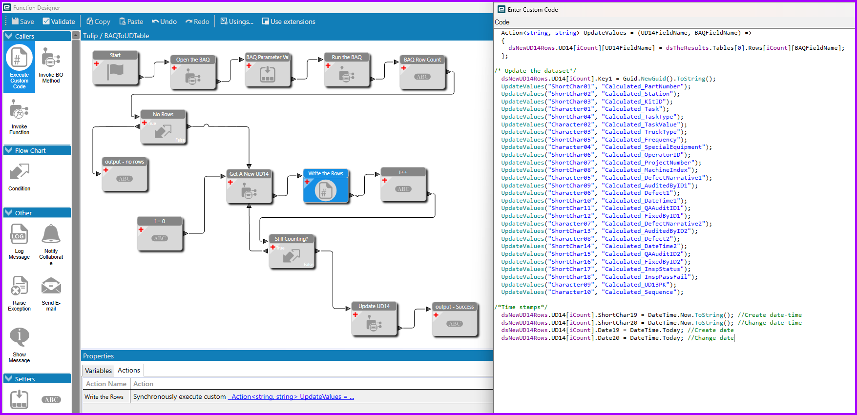Toggle the Use extensions checkbox
The image size is (857, 415).
(266, 21)
